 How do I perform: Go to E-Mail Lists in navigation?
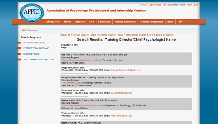point(104,22)
